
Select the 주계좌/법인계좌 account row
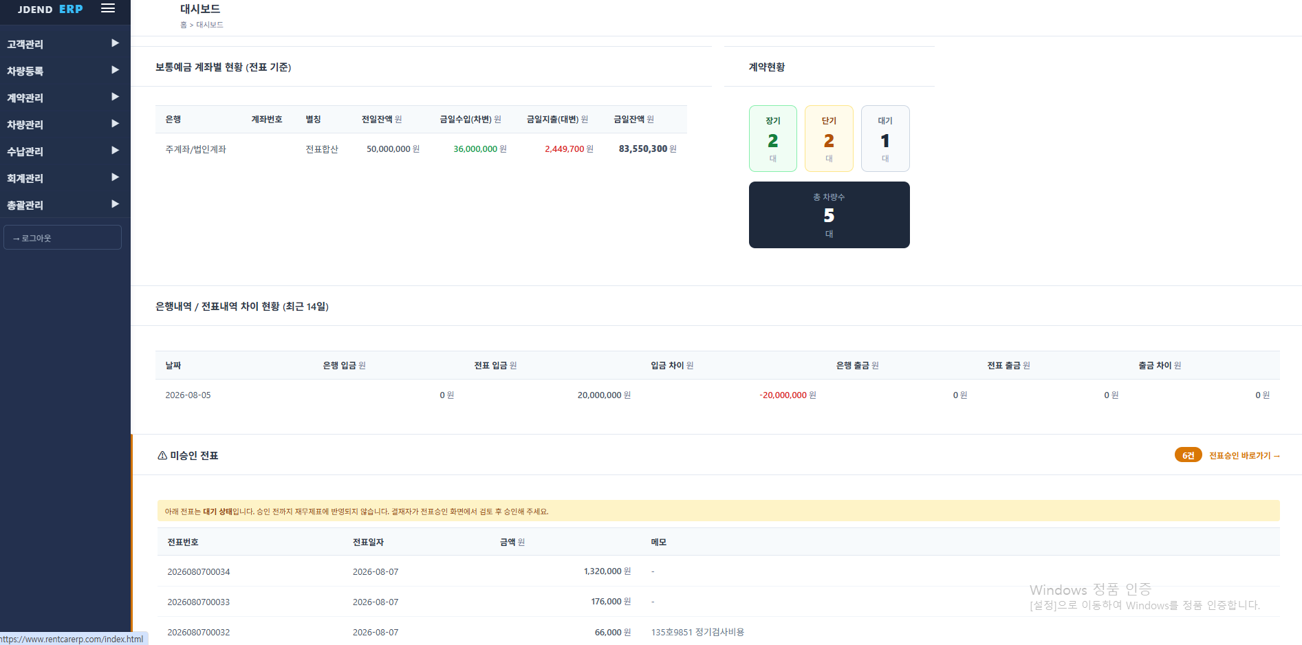pos(421,149)
